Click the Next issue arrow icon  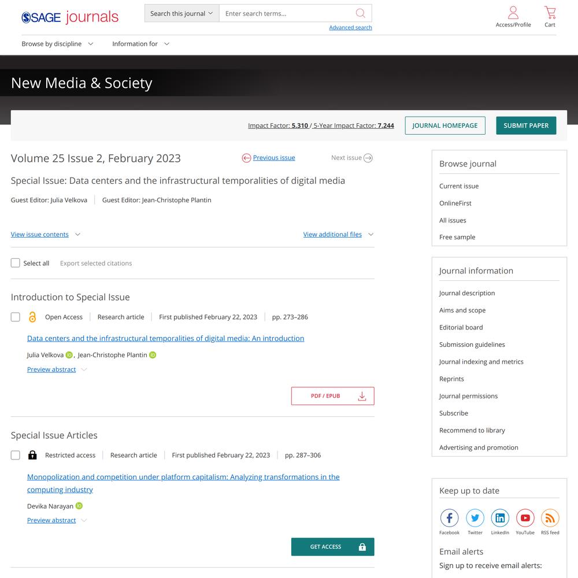368,158
